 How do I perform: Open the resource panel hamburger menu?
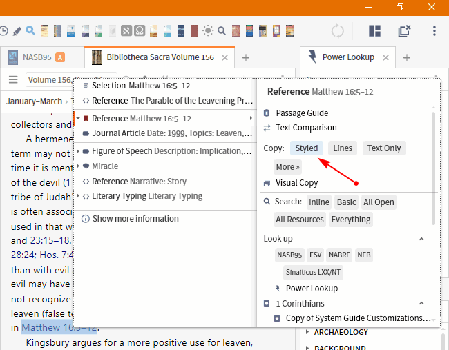[x=13, y=79]
